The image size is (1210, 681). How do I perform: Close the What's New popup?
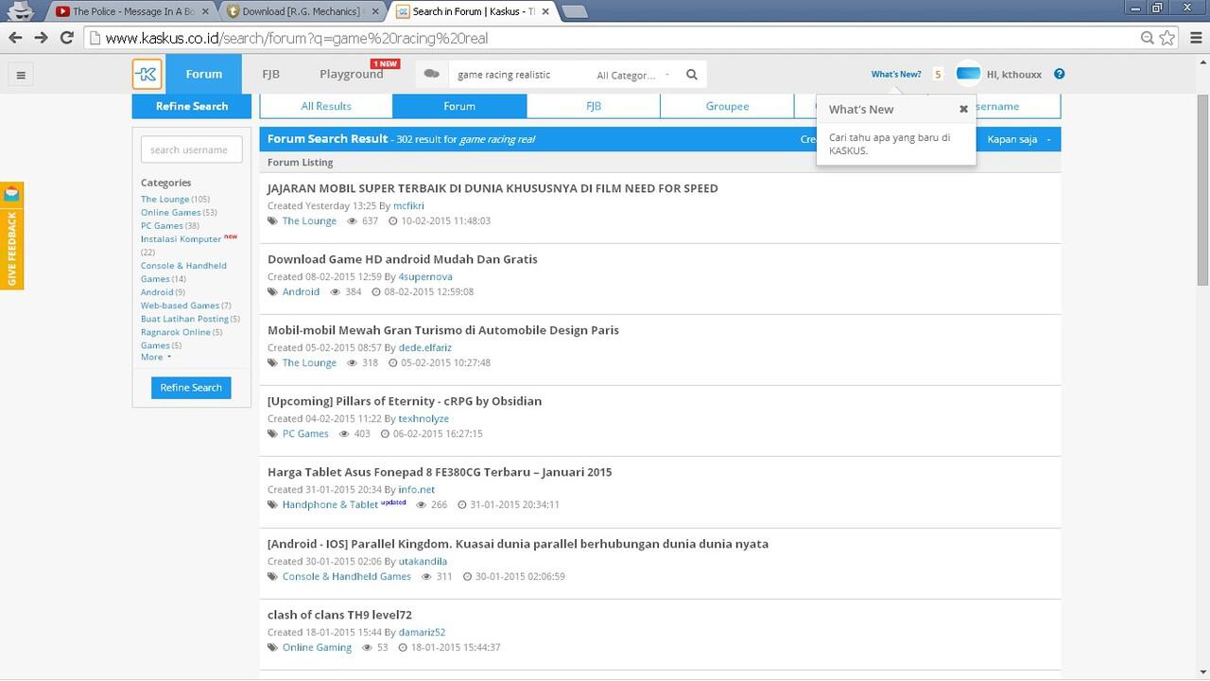[963, 109]
